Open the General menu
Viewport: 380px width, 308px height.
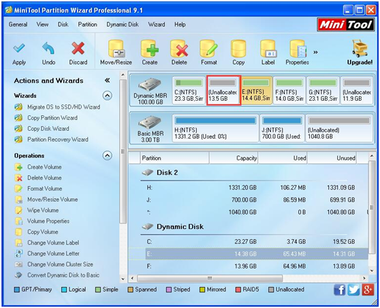coord(18,25)
